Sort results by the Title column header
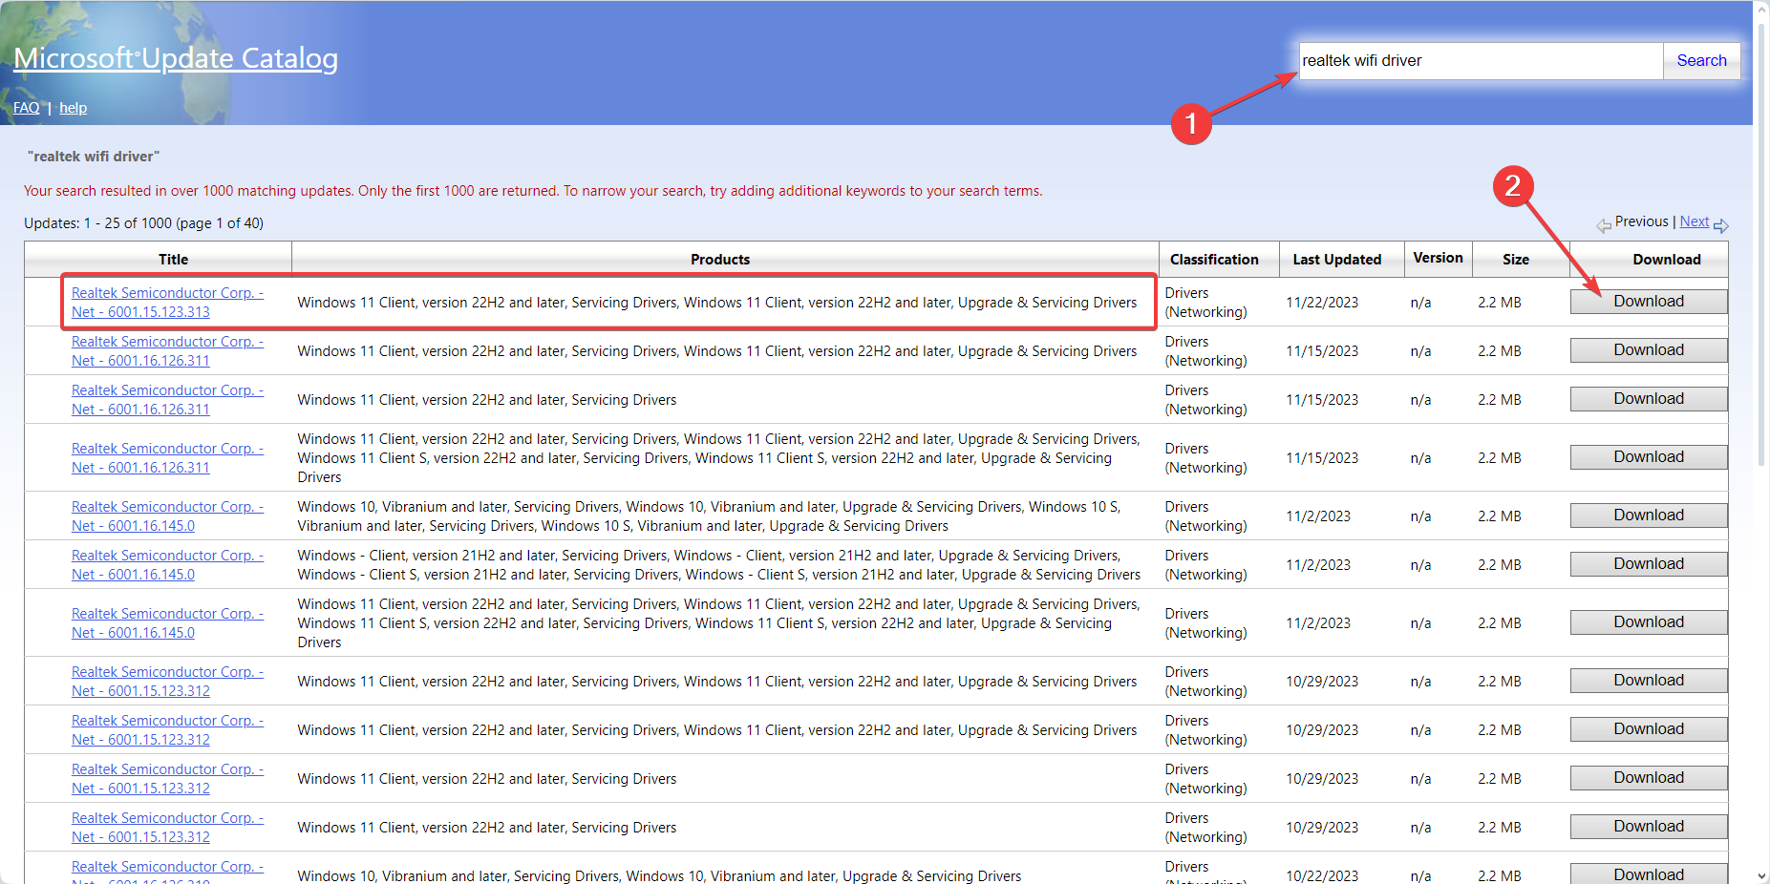 click(x=173, y=259)
